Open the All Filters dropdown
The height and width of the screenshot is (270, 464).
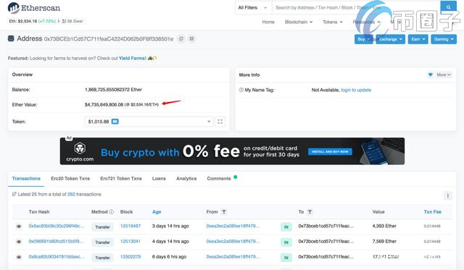point(252,8)
